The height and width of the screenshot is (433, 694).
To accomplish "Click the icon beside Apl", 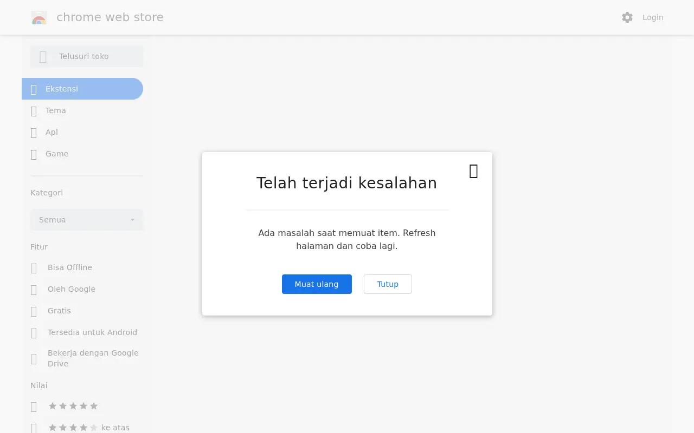I will 34,133.
